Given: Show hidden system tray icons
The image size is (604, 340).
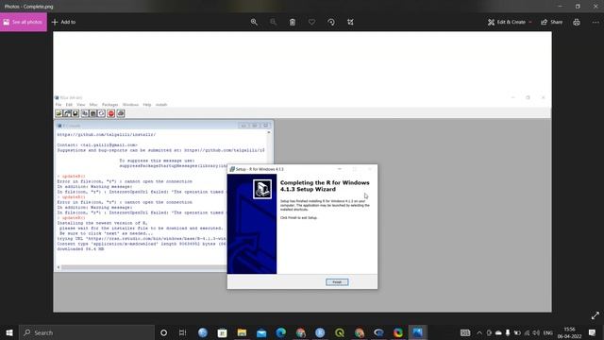Looking at the screenshot, I should pos(479,332).
